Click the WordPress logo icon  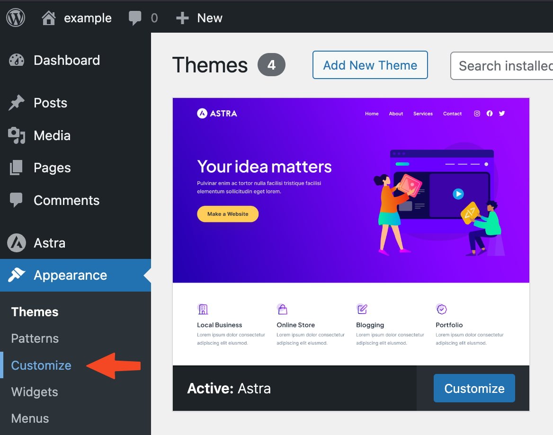(16, 18)
